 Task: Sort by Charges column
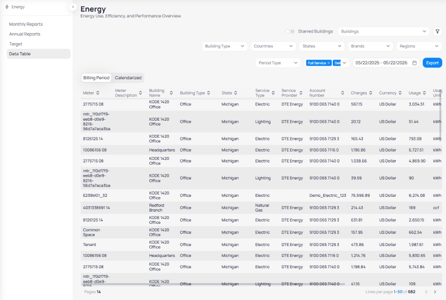371,93
